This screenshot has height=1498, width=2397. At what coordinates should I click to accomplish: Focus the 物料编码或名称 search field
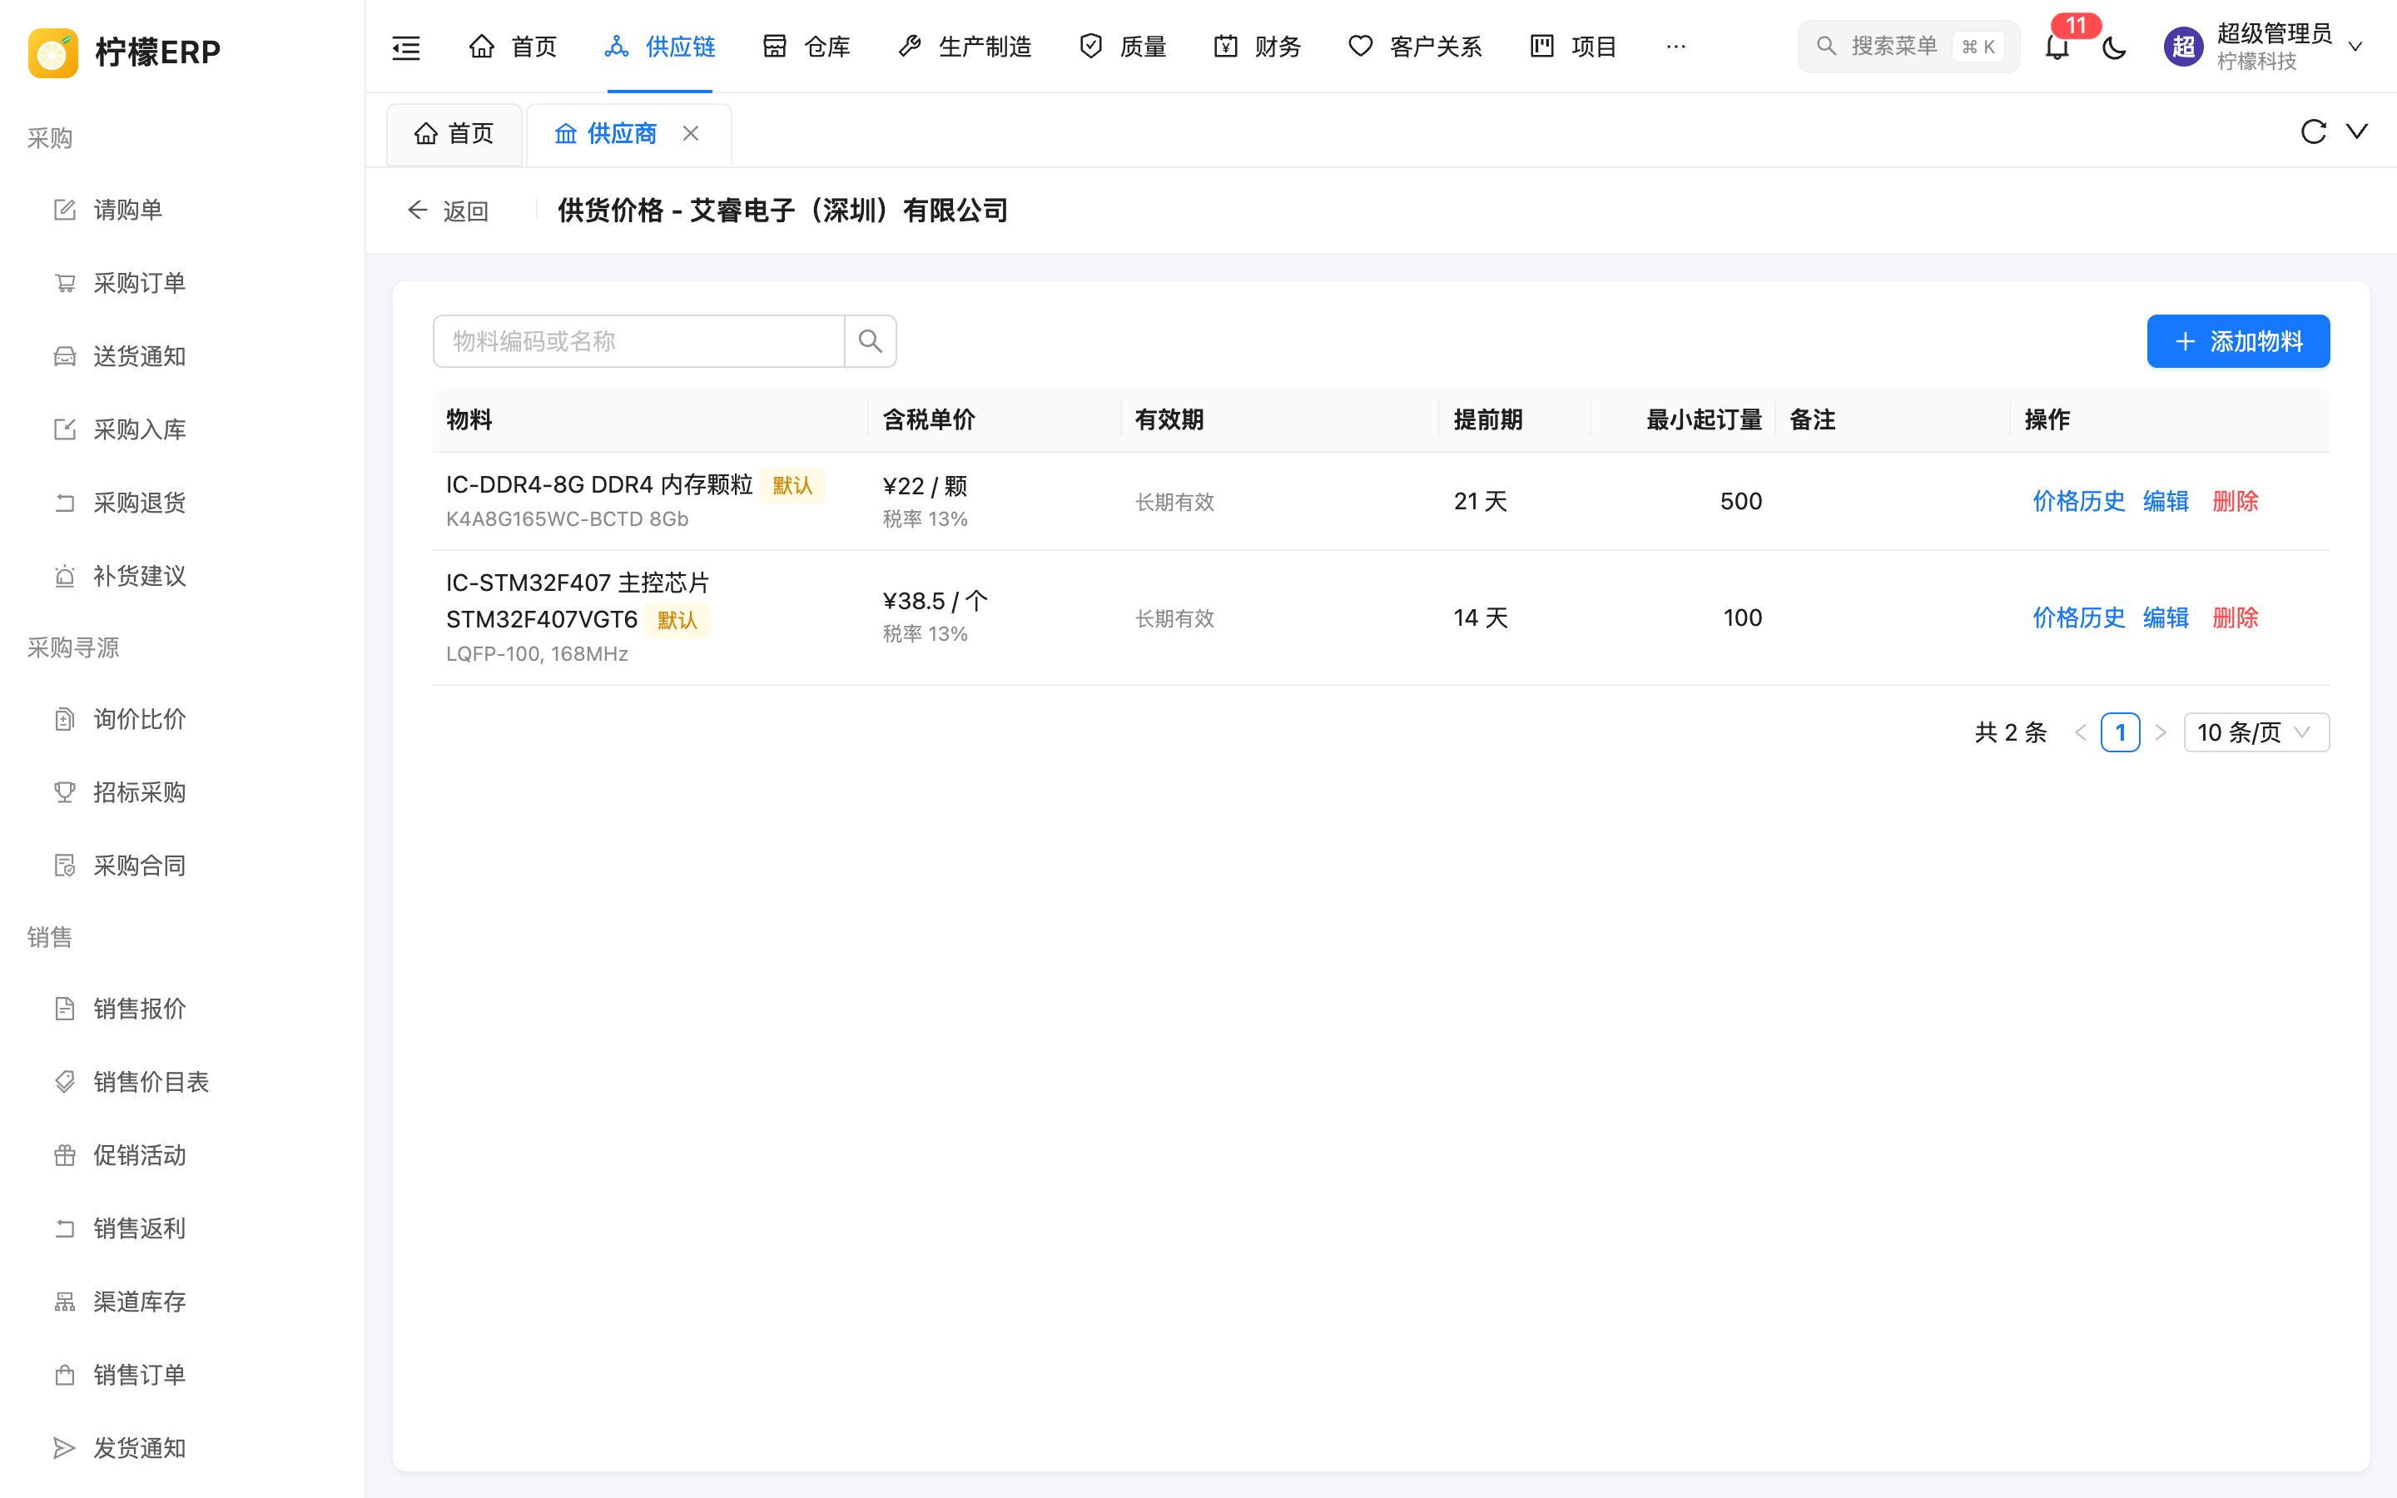(x=639, y=341)
